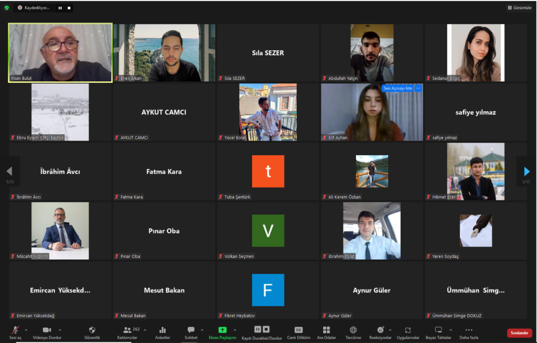Click Sesi Açmayı İste on Elif Ayhan
Viewport: 537px width, 343px height.
(398, 88)
